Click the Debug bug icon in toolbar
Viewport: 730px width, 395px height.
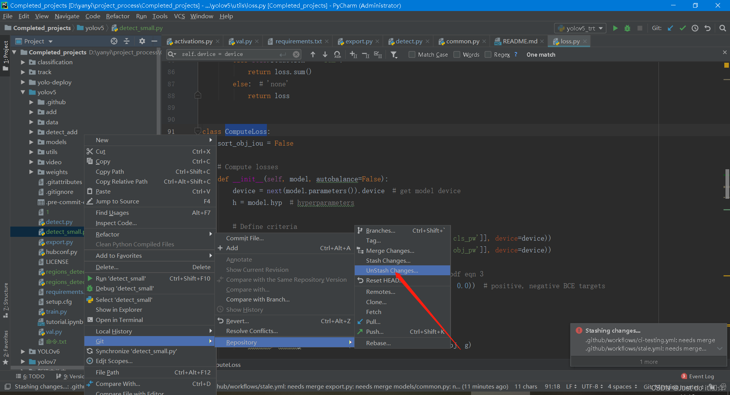tap(627, 28)
